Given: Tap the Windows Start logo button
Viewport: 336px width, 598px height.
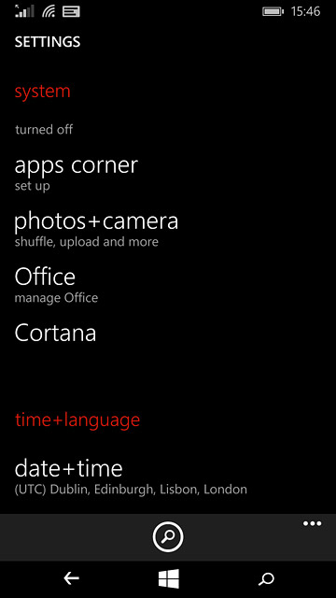Looking at the screenshot, I should (169, 578).
